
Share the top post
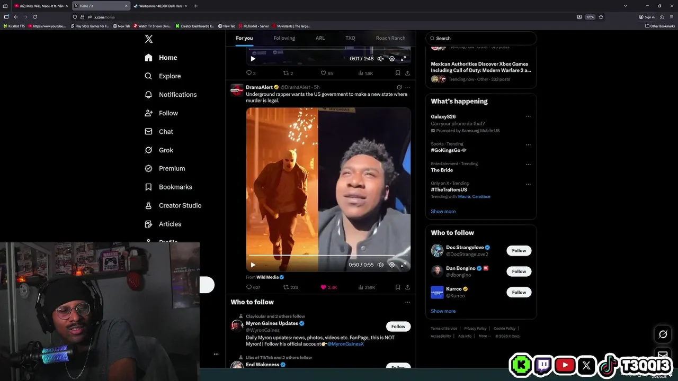(407, 73)
